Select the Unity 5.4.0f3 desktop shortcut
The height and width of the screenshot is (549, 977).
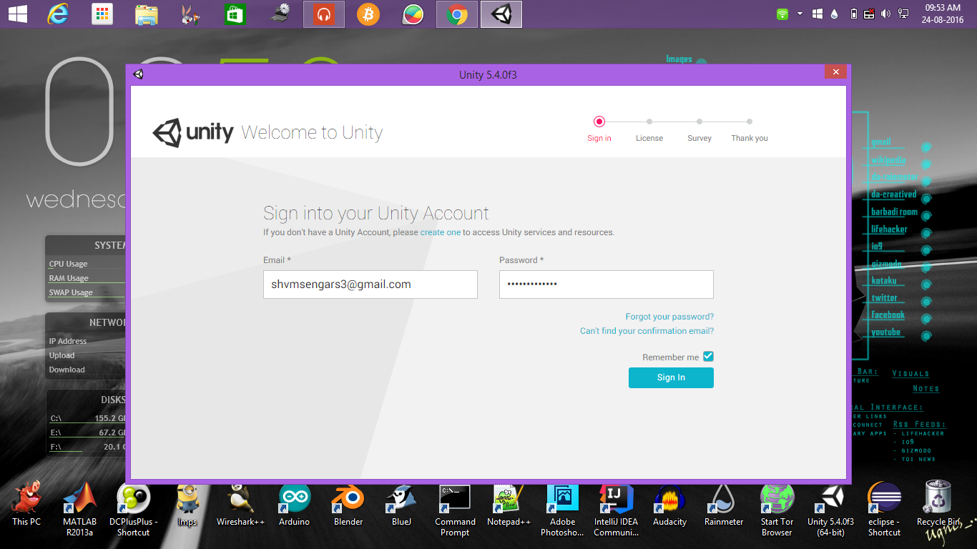(830, 510)
